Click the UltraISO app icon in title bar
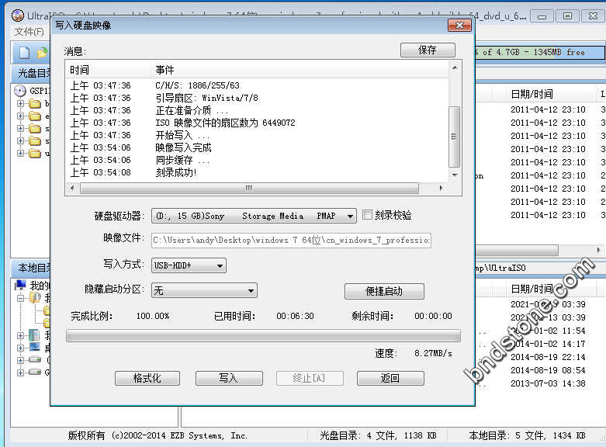 click(18, 16)
